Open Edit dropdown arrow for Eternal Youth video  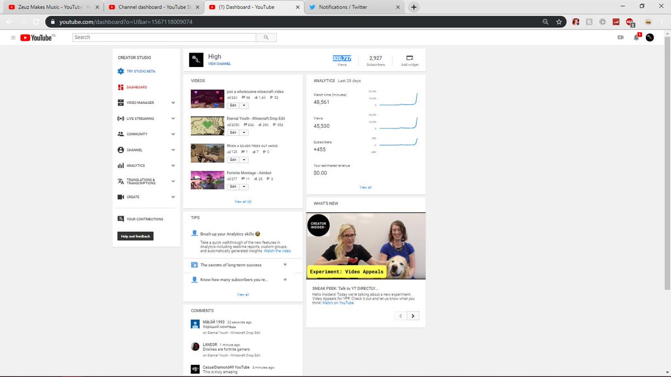(x=244, y=132)
